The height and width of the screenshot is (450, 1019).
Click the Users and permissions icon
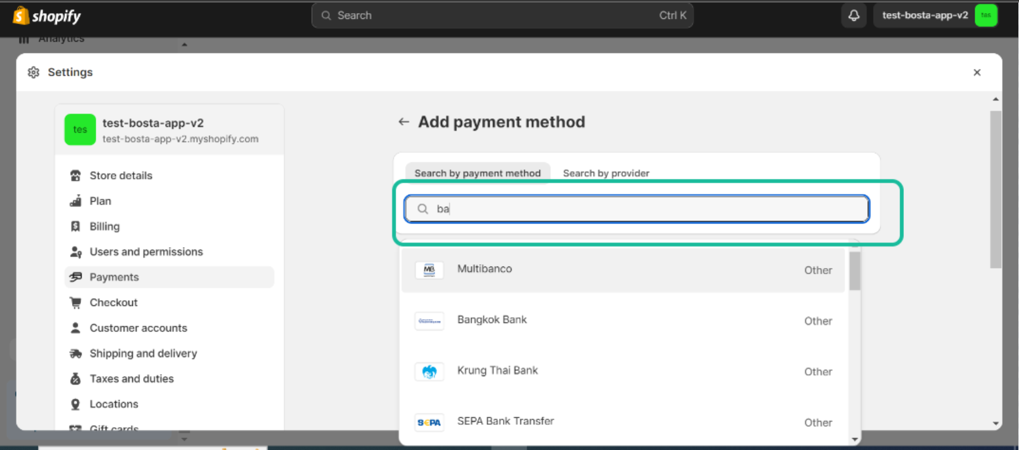[75, 252]
